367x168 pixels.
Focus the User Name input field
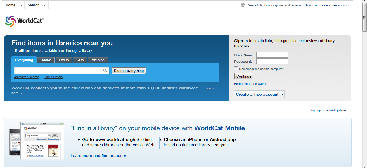pyautogui.click(x=272, y=55)
